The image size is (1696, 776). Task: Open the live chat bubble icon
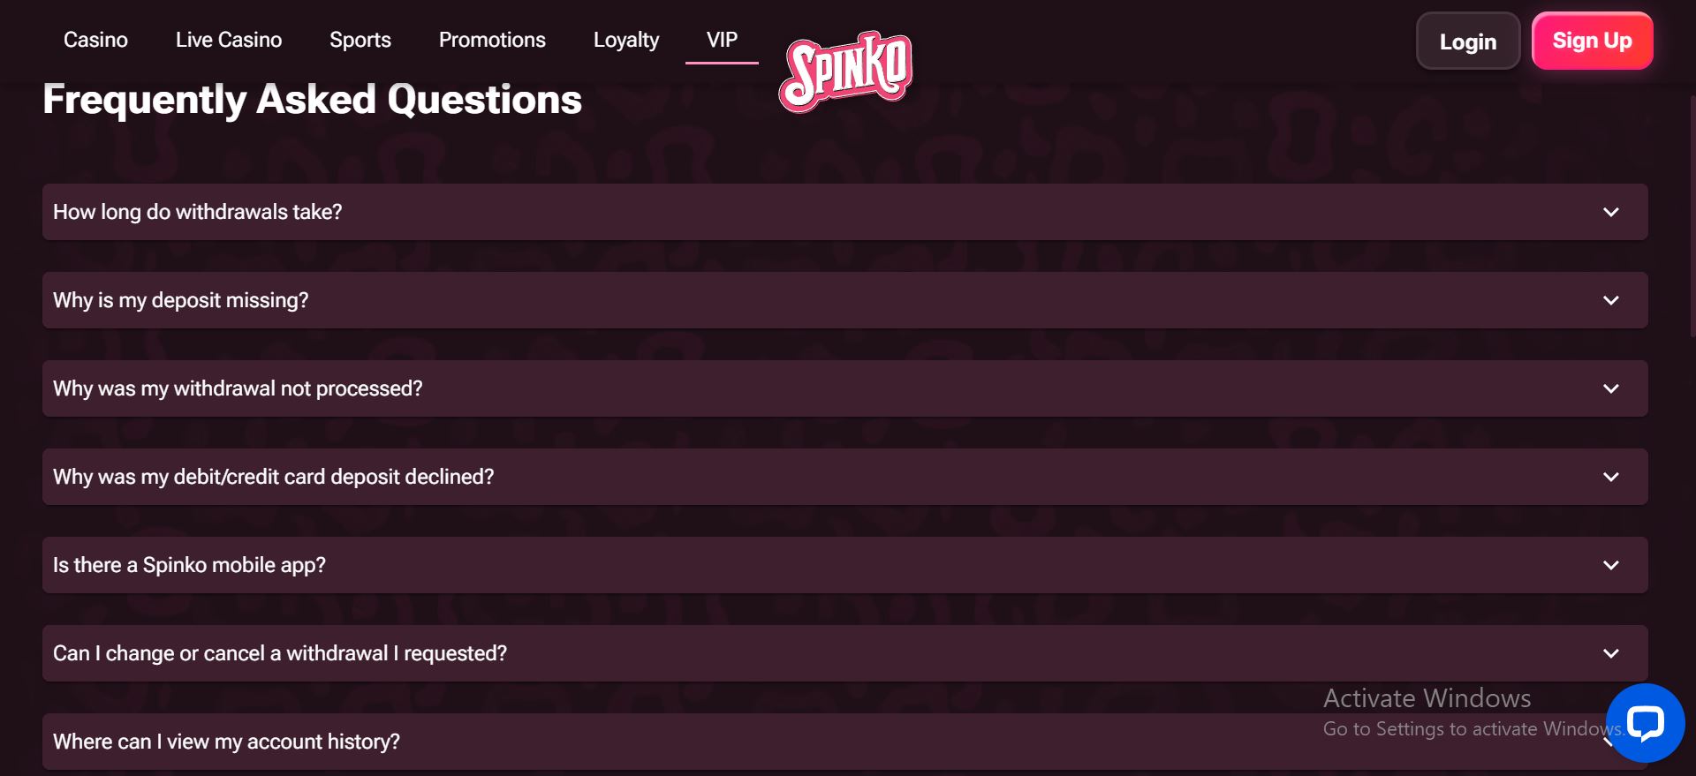point(1645,723)
